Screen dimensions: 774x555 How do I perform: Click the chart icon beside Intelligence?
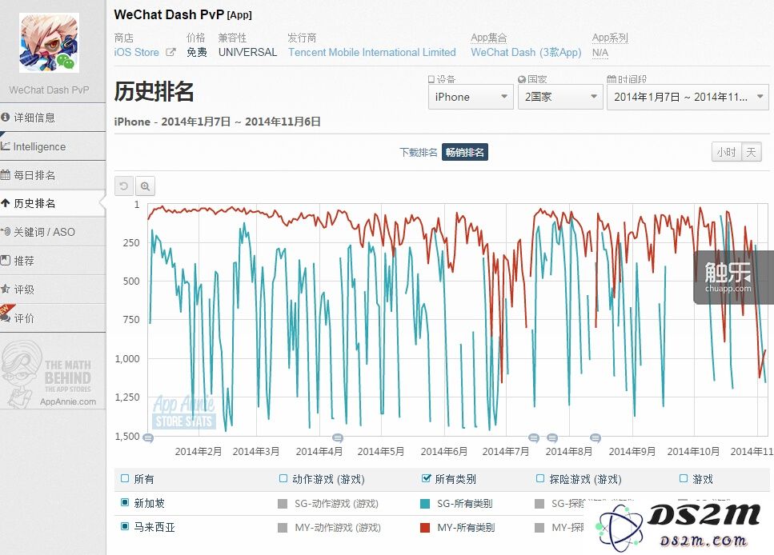5,146
